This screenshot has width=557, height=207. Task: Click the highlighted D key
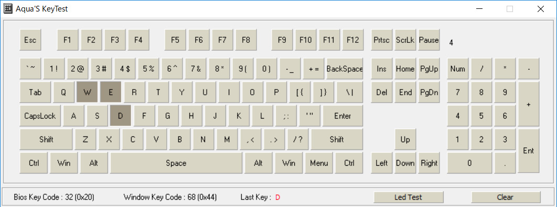(121, 116)
